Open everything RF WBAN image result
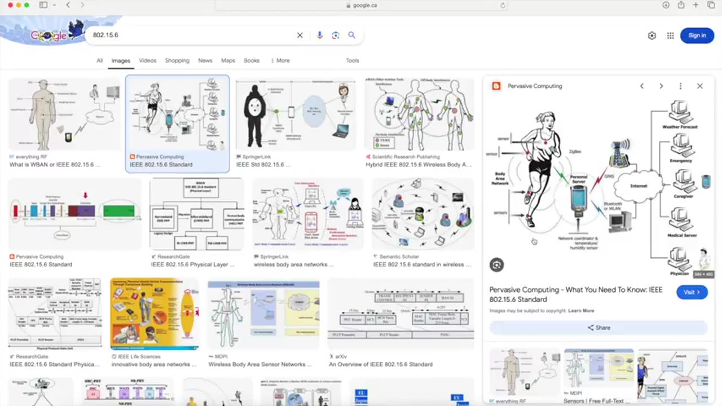Screen dimensions: 722x406 64,114
